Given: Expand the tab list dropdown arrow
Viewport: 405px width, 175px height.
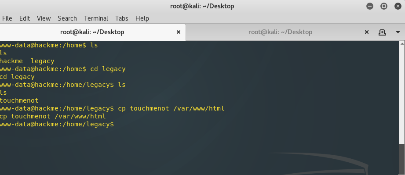Looking at the screenshot, I should click(x=398, y=32).
